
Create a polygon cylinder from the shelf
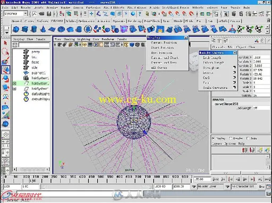click(34, 29)
